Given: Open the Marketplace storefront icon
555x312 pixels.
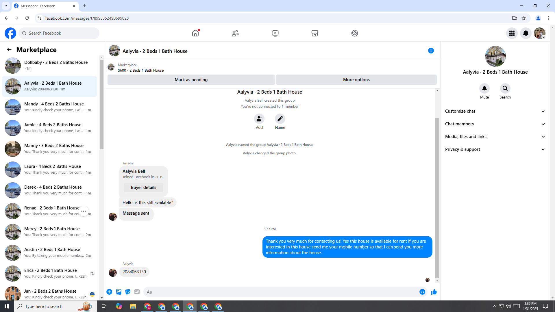Looking at the screenshot, I should tap(315, 33).
